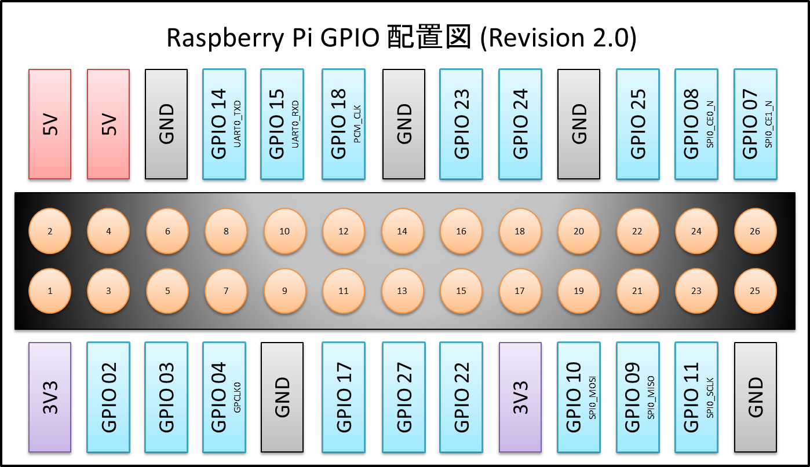Click the Raspberry Pi GPIO title text
Viewport: 810px width, 467px height.
click(402, 38)
